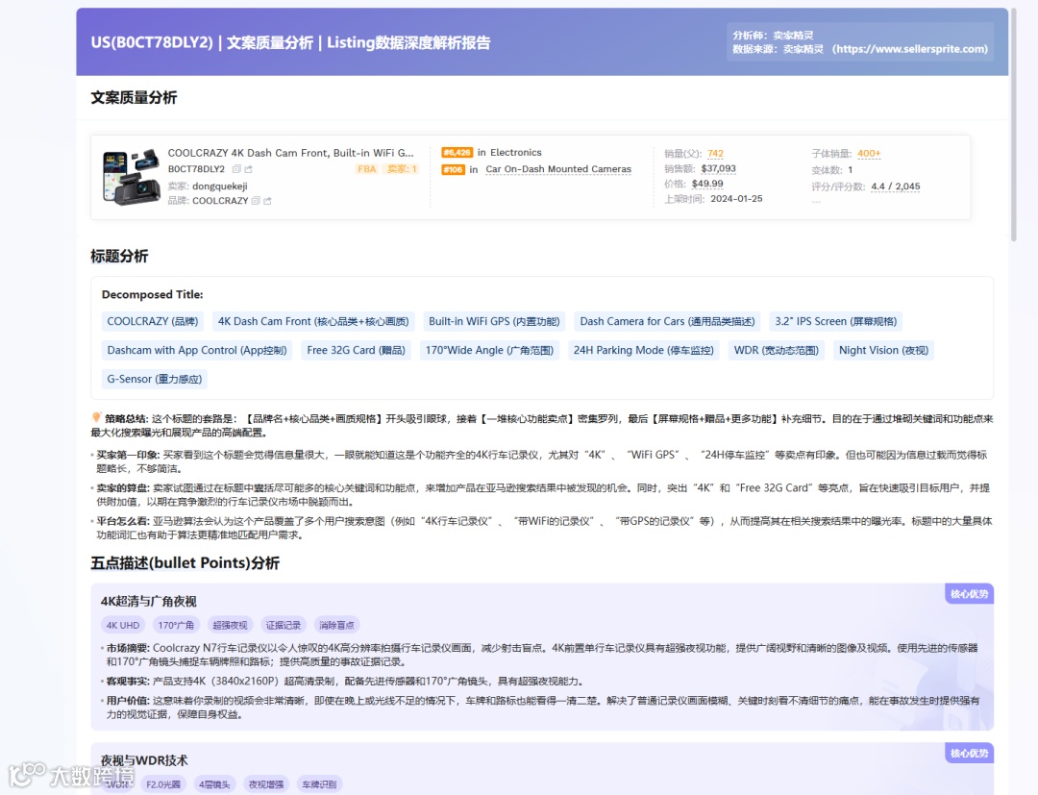1038x795 pixels.
Task: Click the 卖家: 1 seller count tag
Action: (x=402, y=169)
